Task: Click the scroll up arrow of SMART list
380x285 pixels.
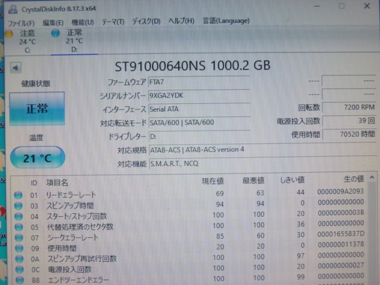Action: point(372,178)
